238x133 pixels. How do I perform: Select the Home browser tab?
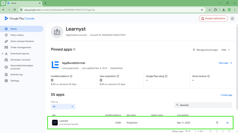coord(24,3)
